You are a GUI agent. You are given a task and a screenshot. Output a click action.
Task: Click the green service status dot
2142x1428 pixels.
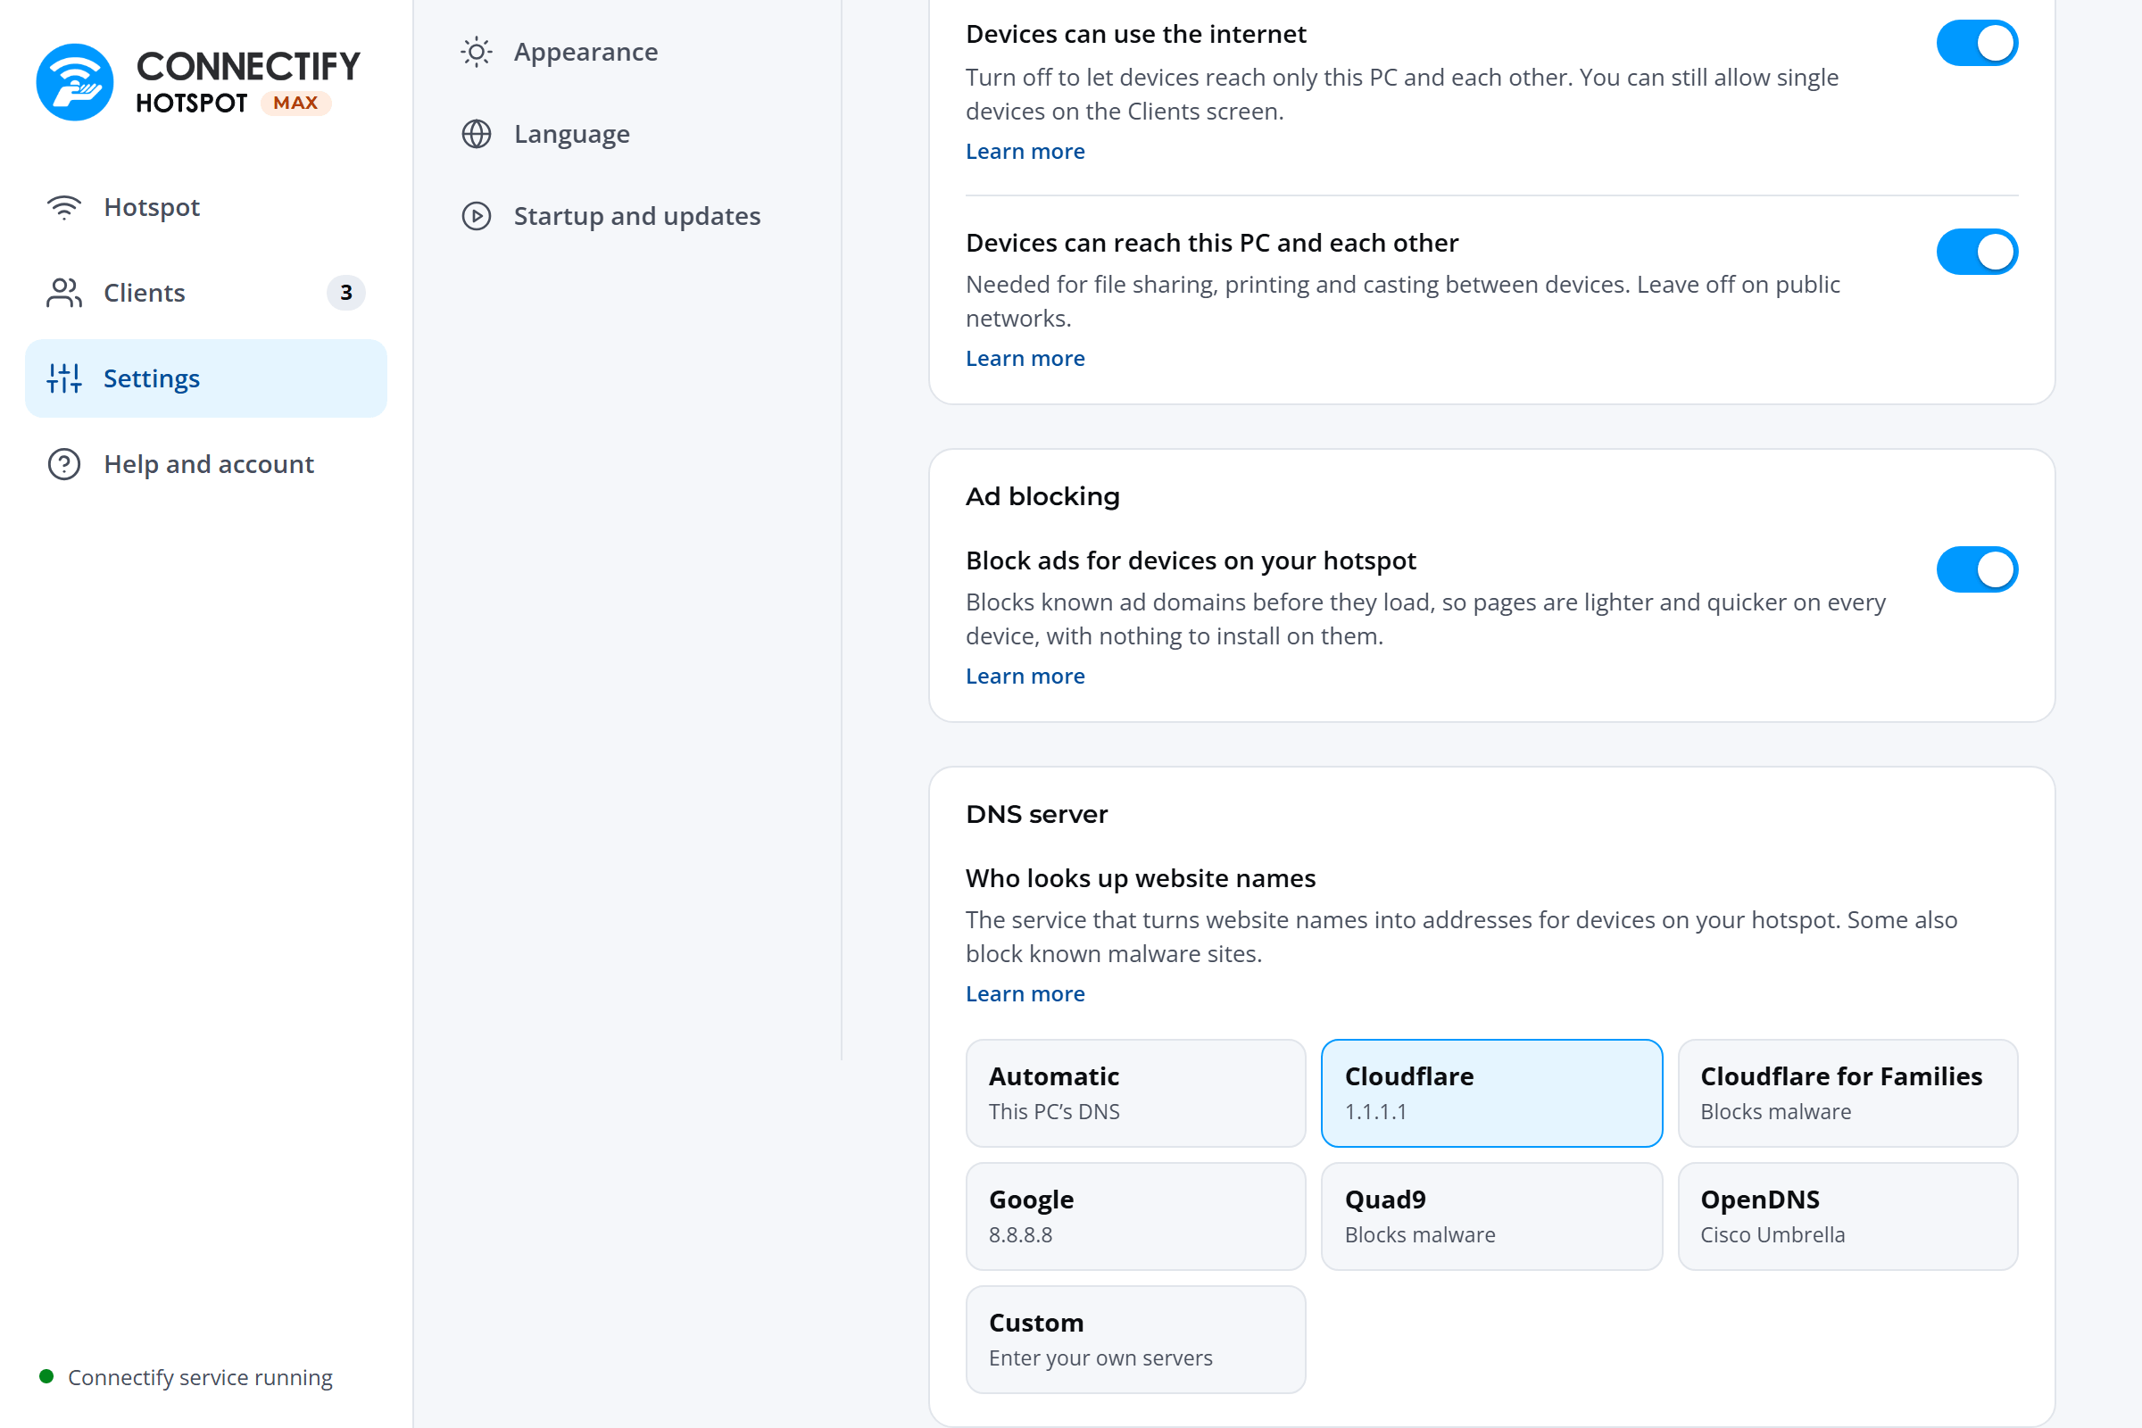click(46, 1376)
